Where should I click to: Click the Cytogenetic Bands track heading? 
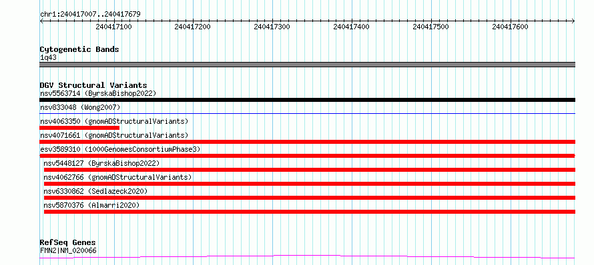coord(79,49)
